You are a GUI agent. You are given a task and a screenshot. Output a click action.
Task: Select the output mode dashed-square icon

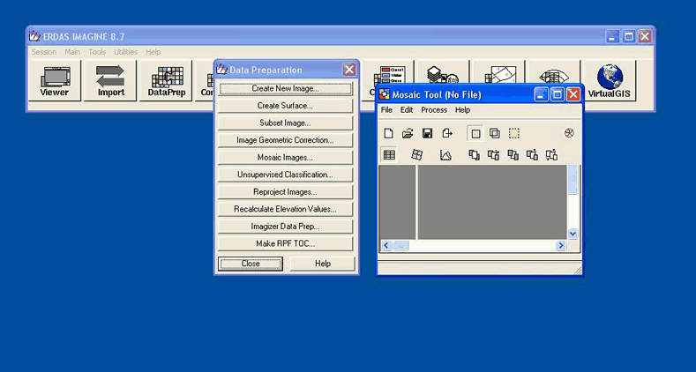[x=514, y=133]
